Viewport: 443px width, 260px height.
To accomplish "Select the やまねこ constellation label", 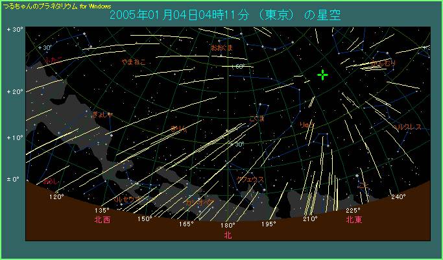I will click(134, 62).
